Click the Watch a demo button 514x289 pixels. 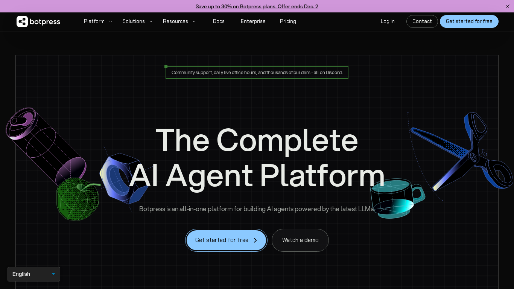point(300,240)
